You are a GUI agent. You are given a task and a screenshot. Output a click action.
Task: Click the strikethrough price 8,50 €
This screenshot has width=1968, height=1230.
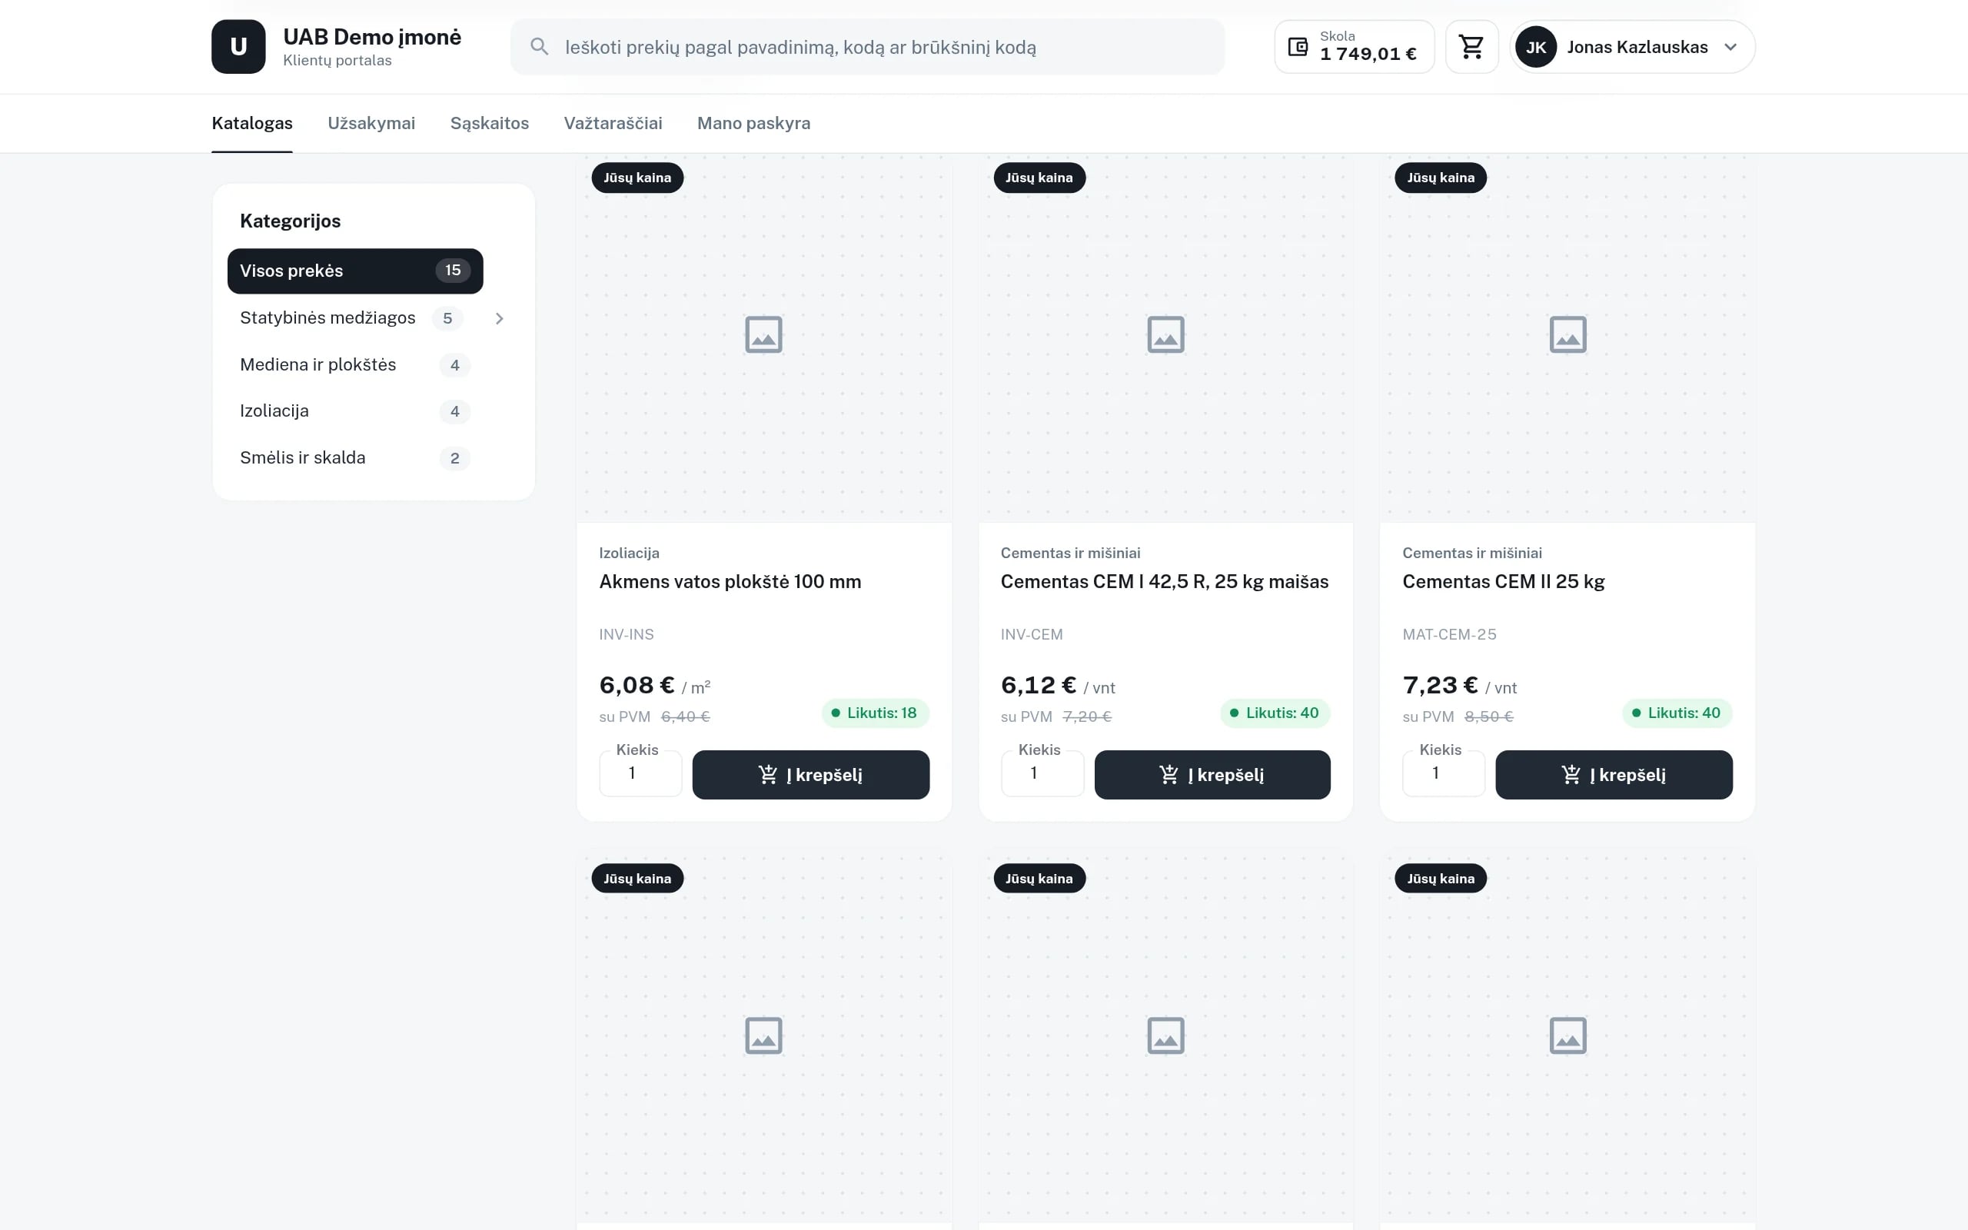(1488, 716)
